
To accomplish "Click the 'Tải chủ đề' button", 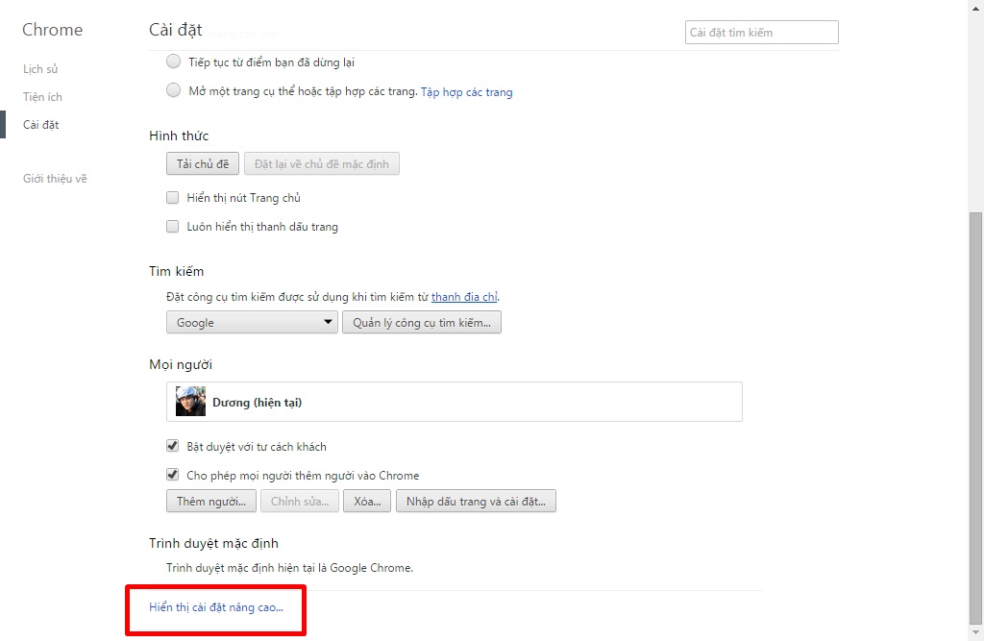I will coord(203,164).
